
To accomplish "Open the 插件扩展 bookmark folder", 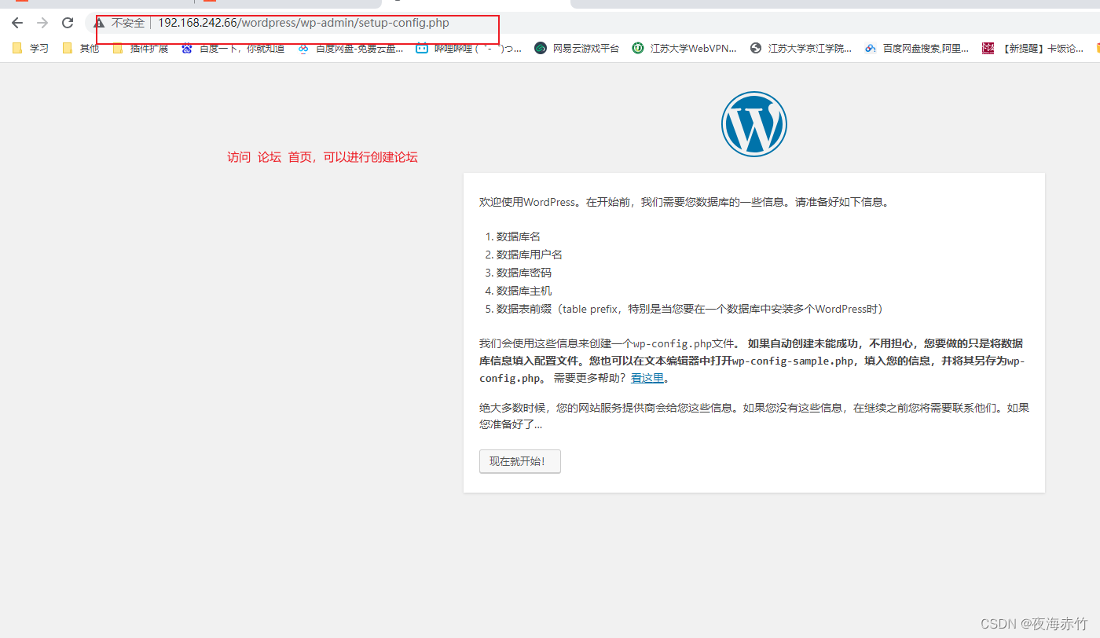I will [x=140, y=48].
